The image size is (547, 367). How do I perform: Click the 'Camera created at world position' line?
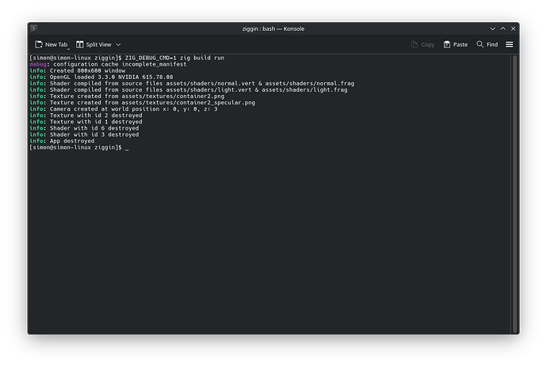pos(134,109)
